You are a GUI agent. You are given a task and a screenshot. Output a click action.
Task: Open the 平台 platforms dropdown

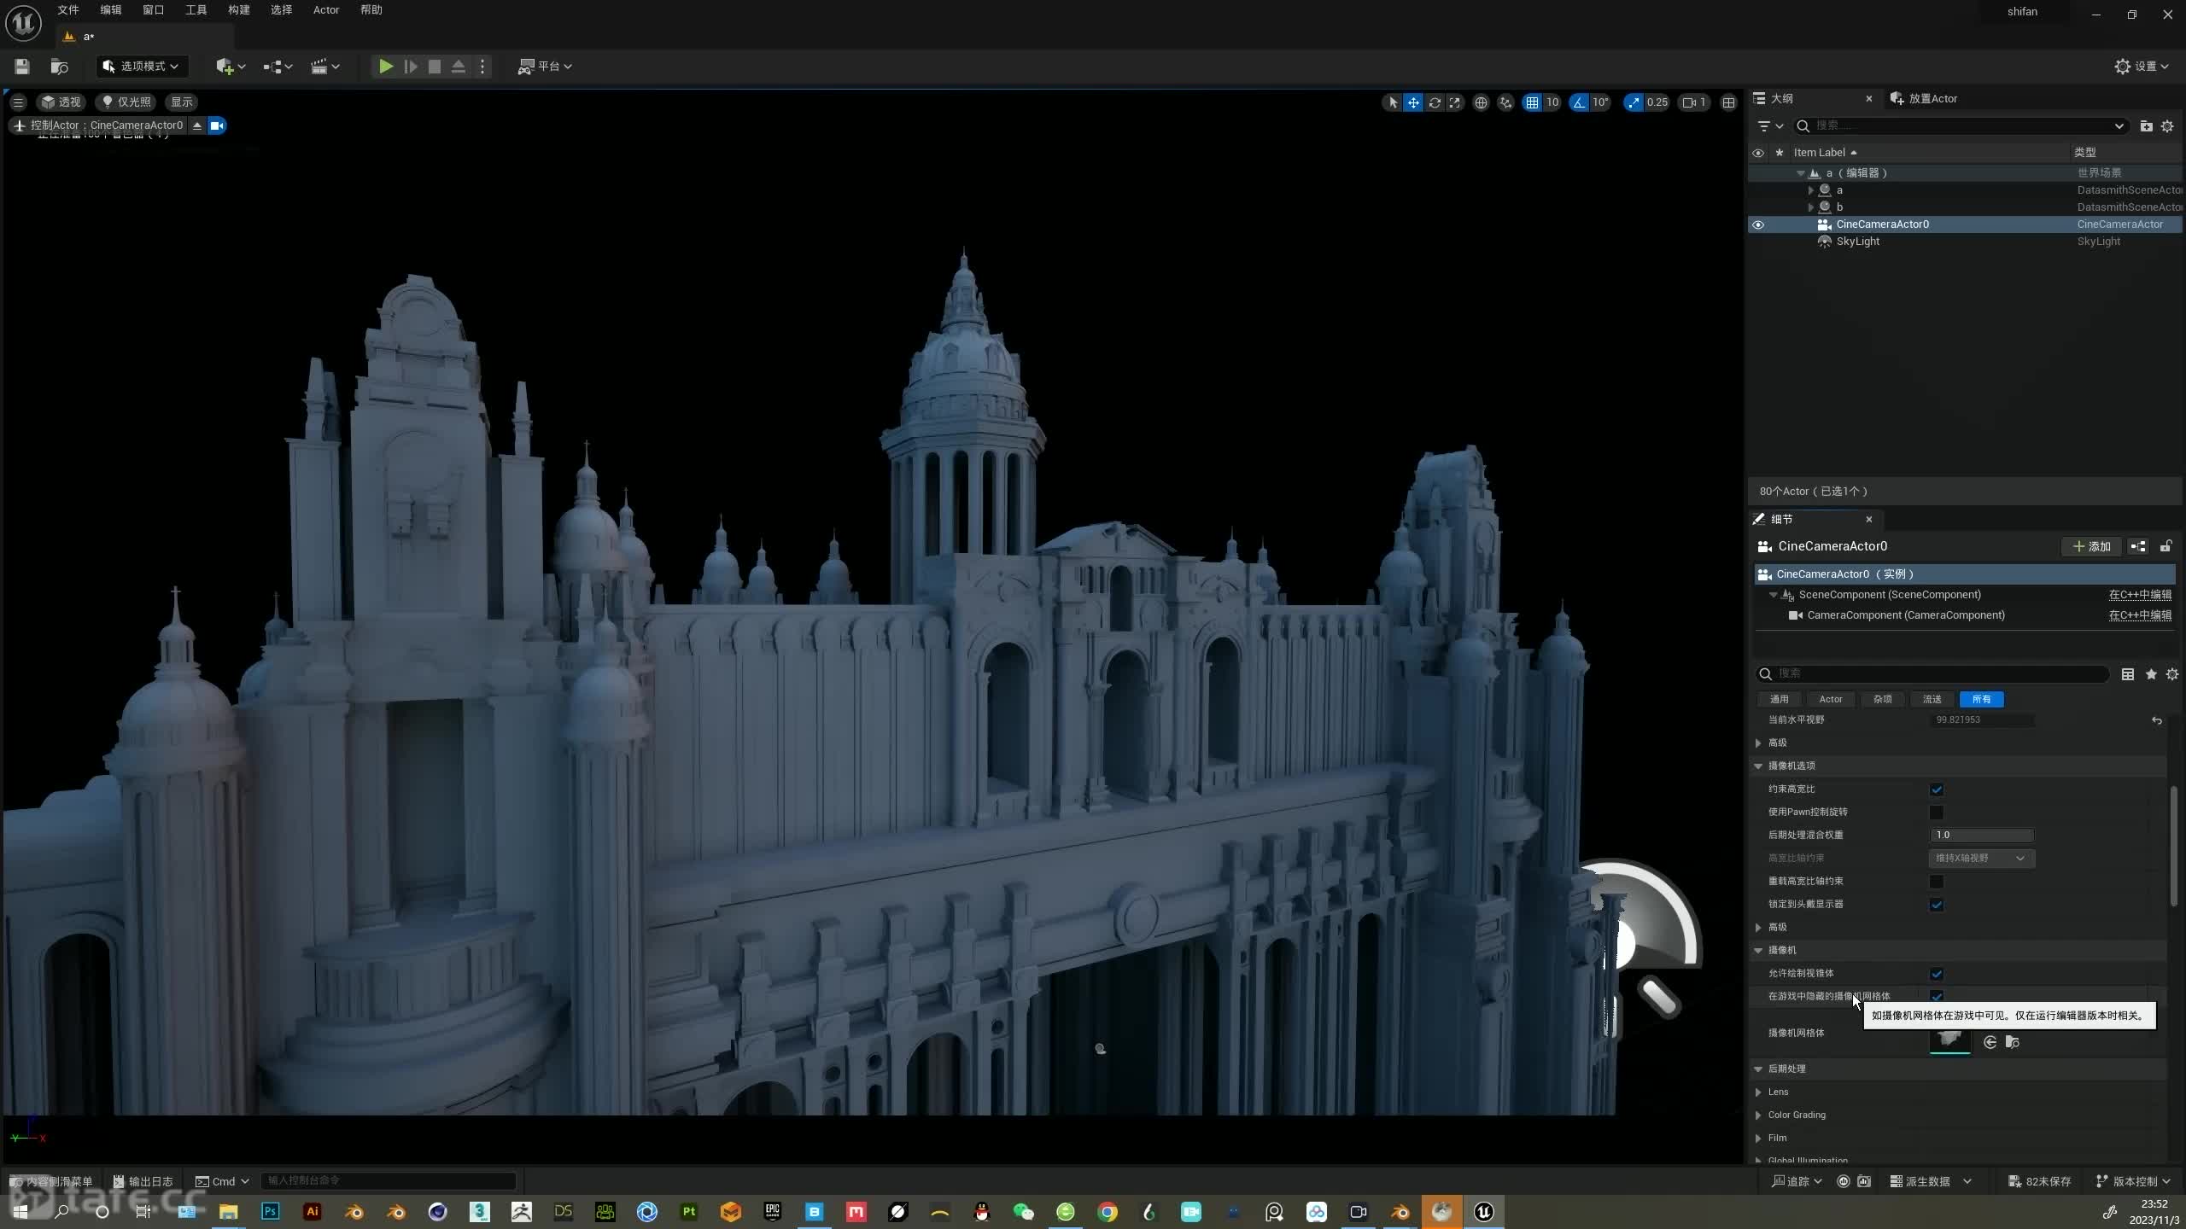(545, 67)
